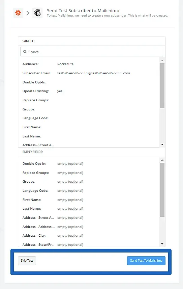Click sample list scrollbar up arrow
Screen dimensions: 183x289
tap(162, 60)
